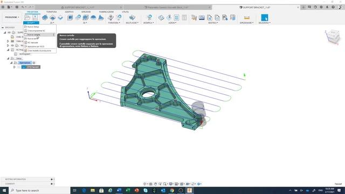Click the Drill icon in Foratura group
This screenshot has width=345, height=194.
pos(111,17)
